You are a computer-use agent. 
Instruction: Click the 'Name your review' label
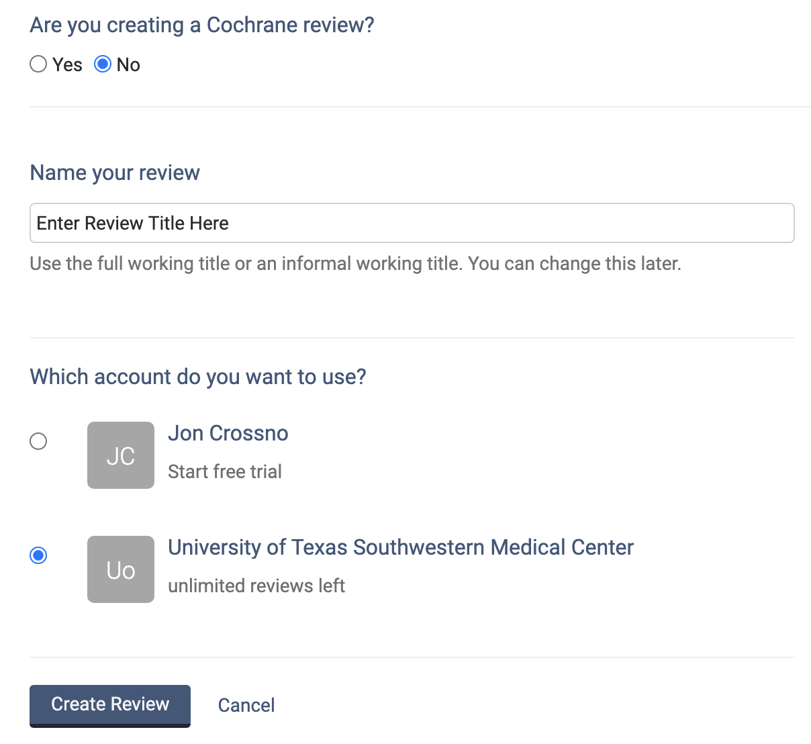click(x=115, y=173)
